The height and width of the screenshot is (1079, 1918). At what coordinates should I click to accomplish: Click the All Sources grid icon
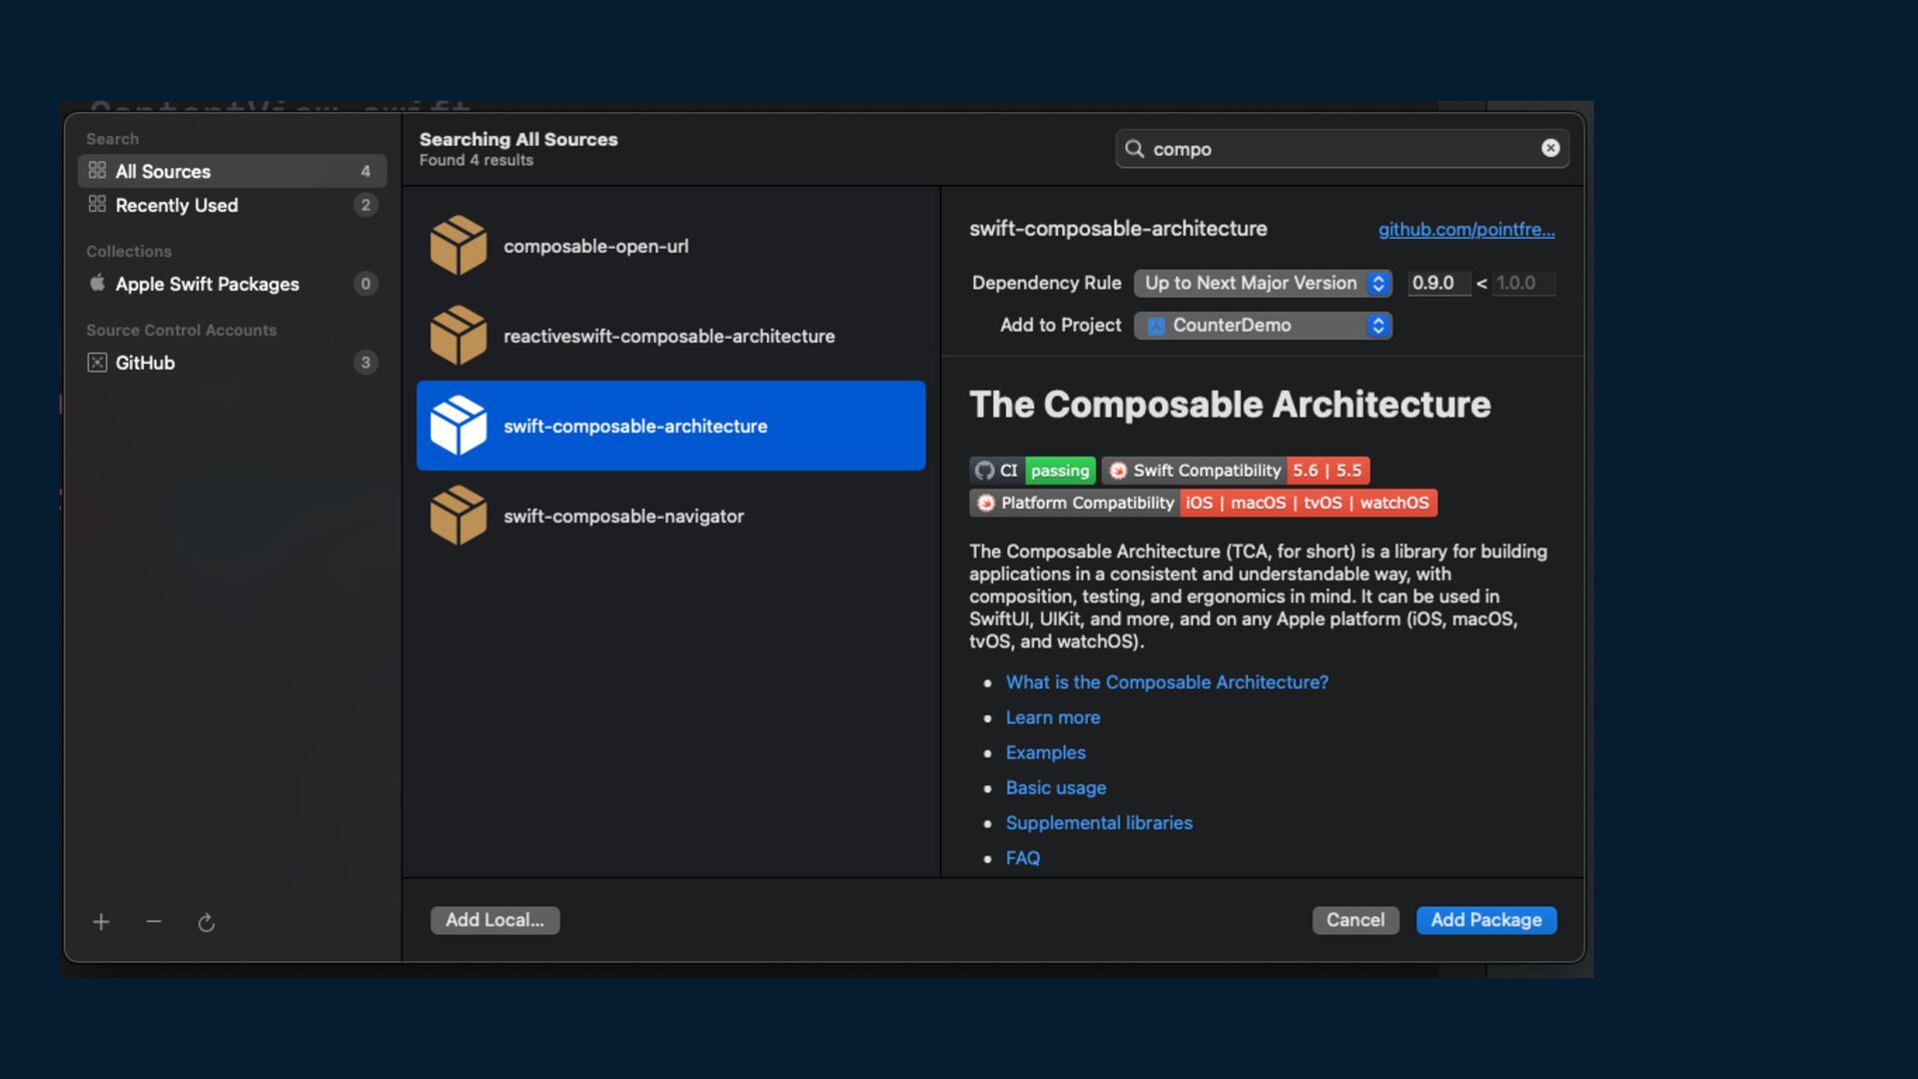pyautogui.click(x=97, y=171)
